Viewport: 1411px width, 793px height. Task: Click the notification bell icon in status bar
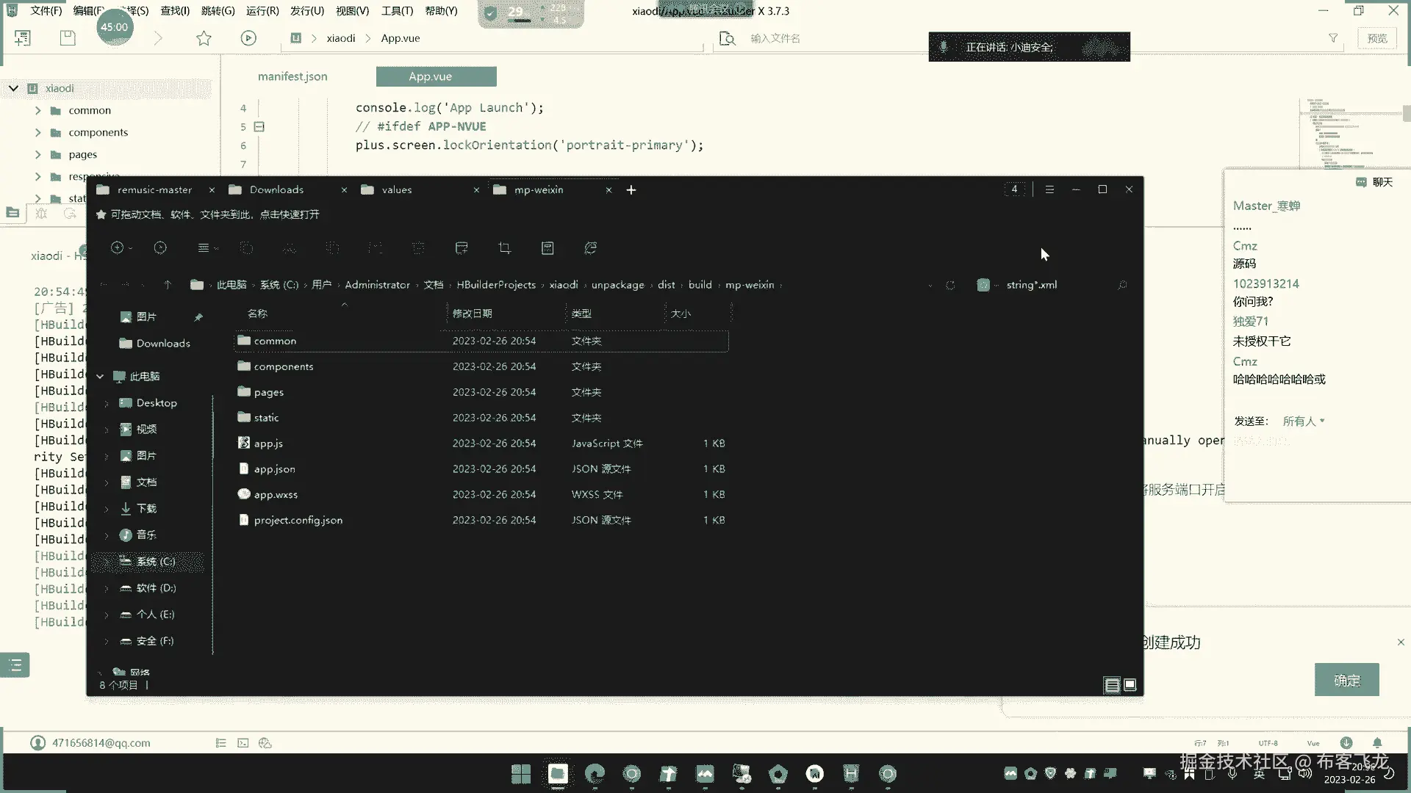(x=1377, y=742)
